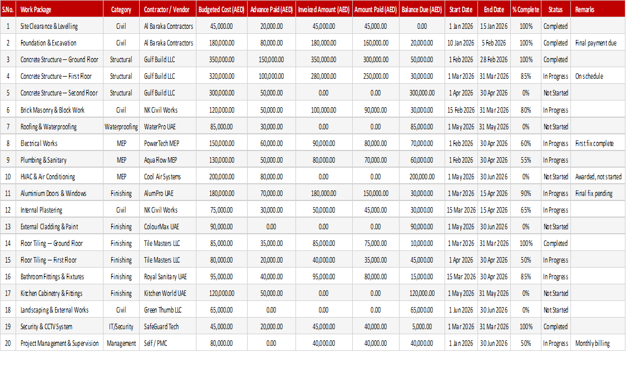Click the 'Status' column header
The width and height of the screenshot is (626, 367).
click(555, 9)
